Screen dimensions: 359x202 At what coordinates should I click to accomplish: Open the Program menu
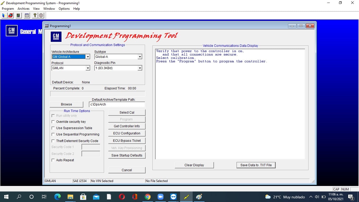point(8,9)
